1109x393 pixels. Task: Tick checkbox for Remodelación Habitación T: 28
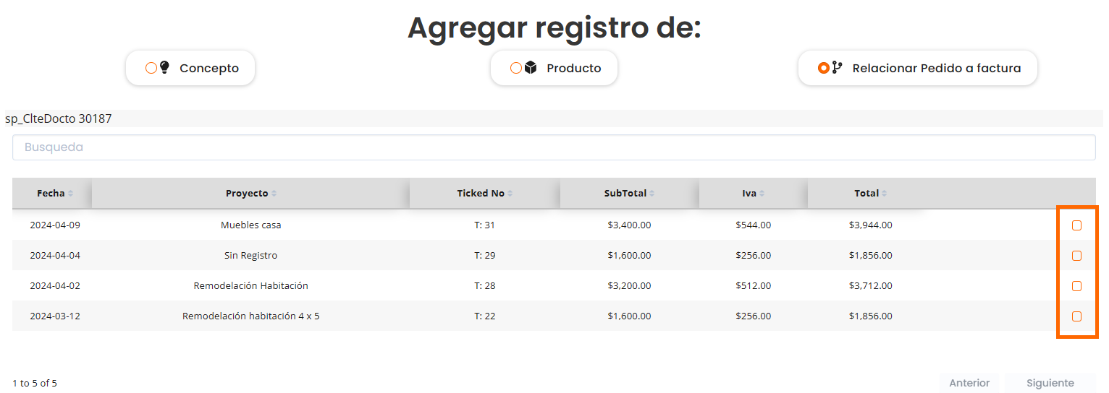point(1076,286)
